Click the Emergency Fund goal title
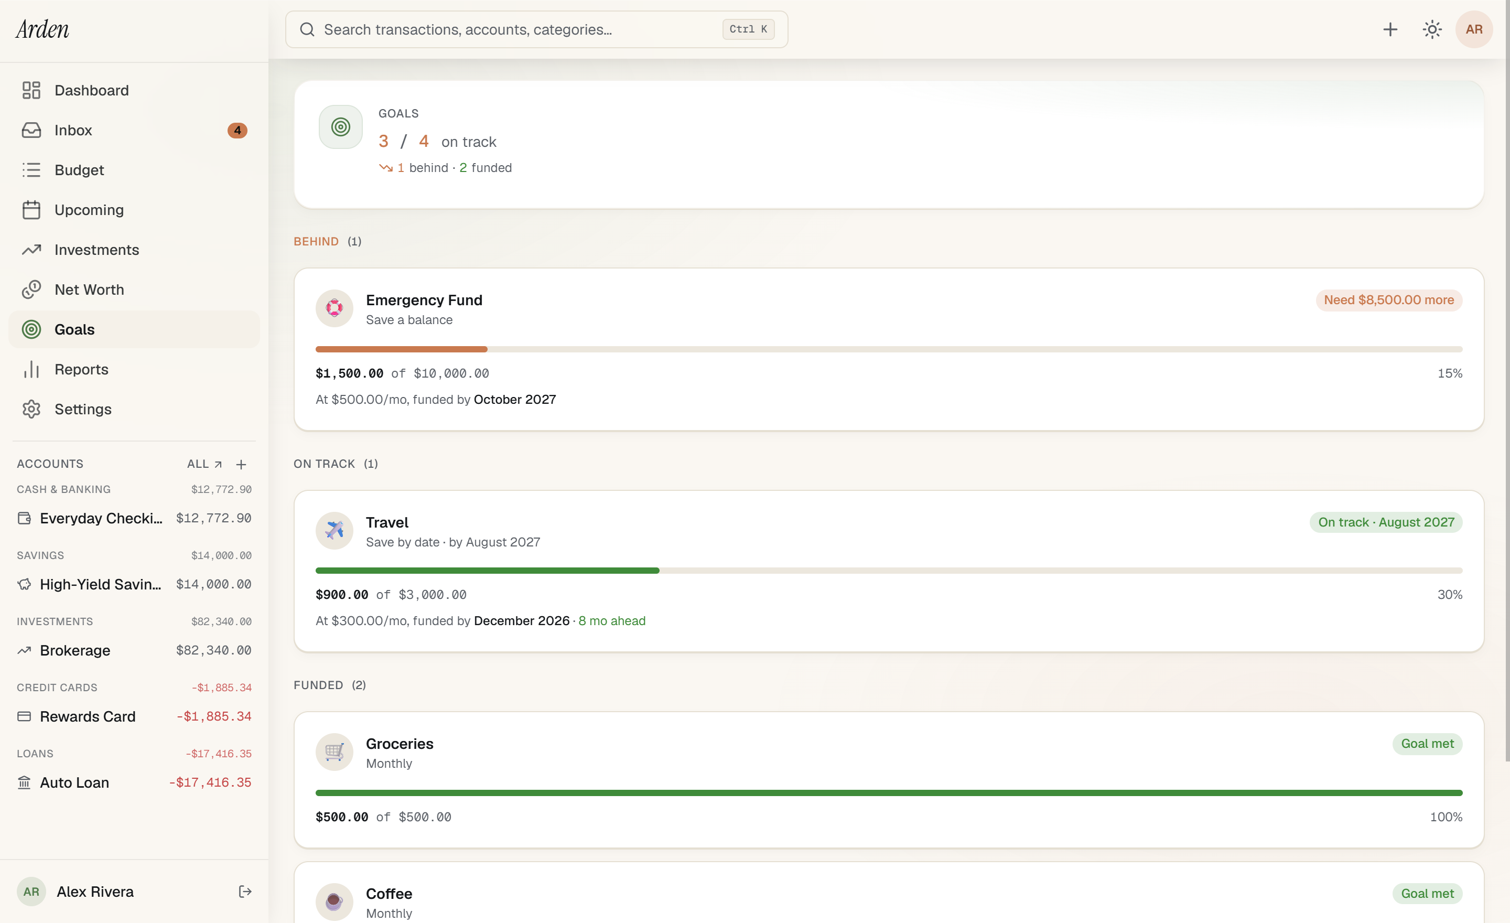Screen dimensions: 1510x923 coord(424,300)
